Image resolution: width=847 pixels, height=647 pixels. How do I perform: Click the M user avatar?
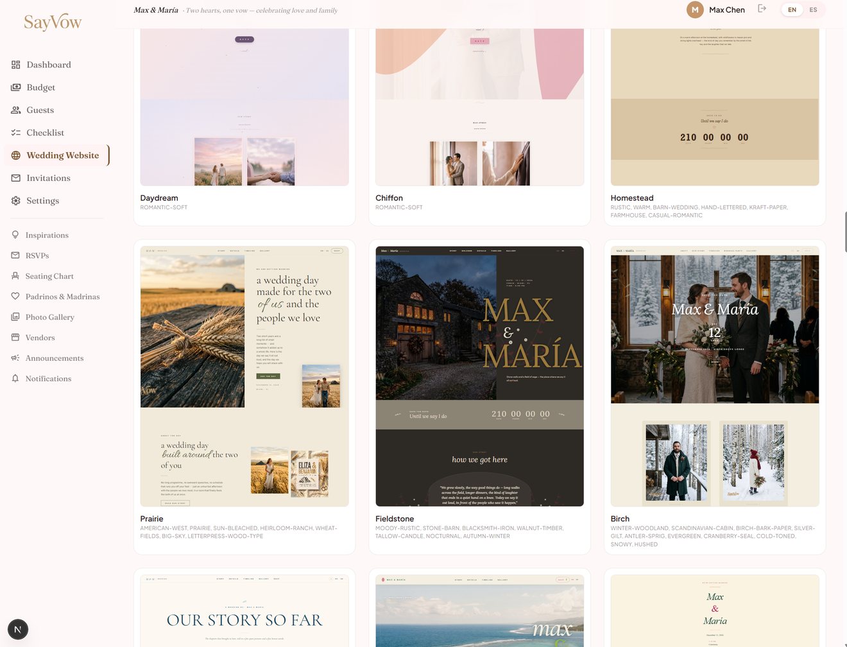pos(695,10)
